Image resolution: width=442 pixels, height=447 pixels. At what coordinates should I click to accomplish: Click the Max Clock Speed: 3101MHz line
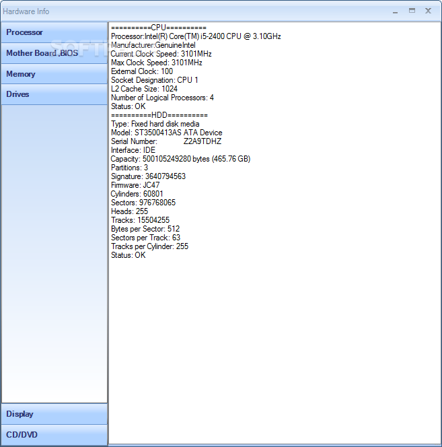pos(157,63)
